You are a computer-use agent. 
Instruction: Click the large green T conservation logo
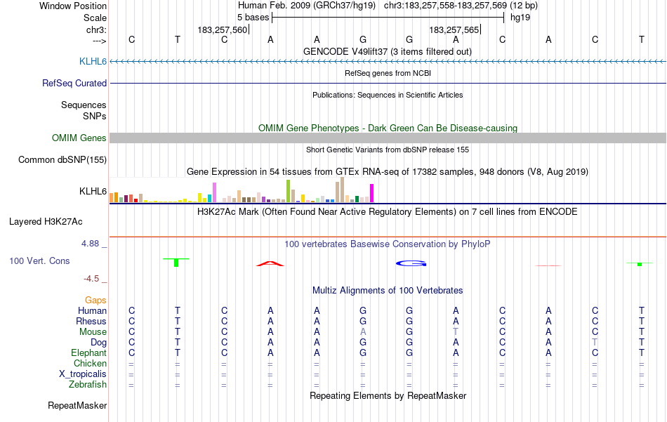176,262
